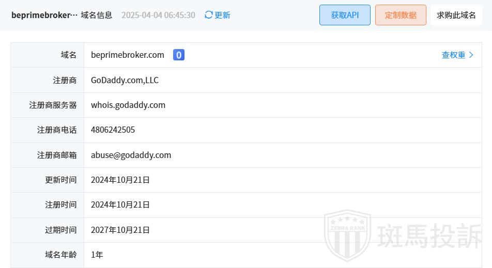Viewport: 492px width, 268px height.
Task: Select the GoDaddy.com,LLC registrar text
Action: tap(125, 80)
